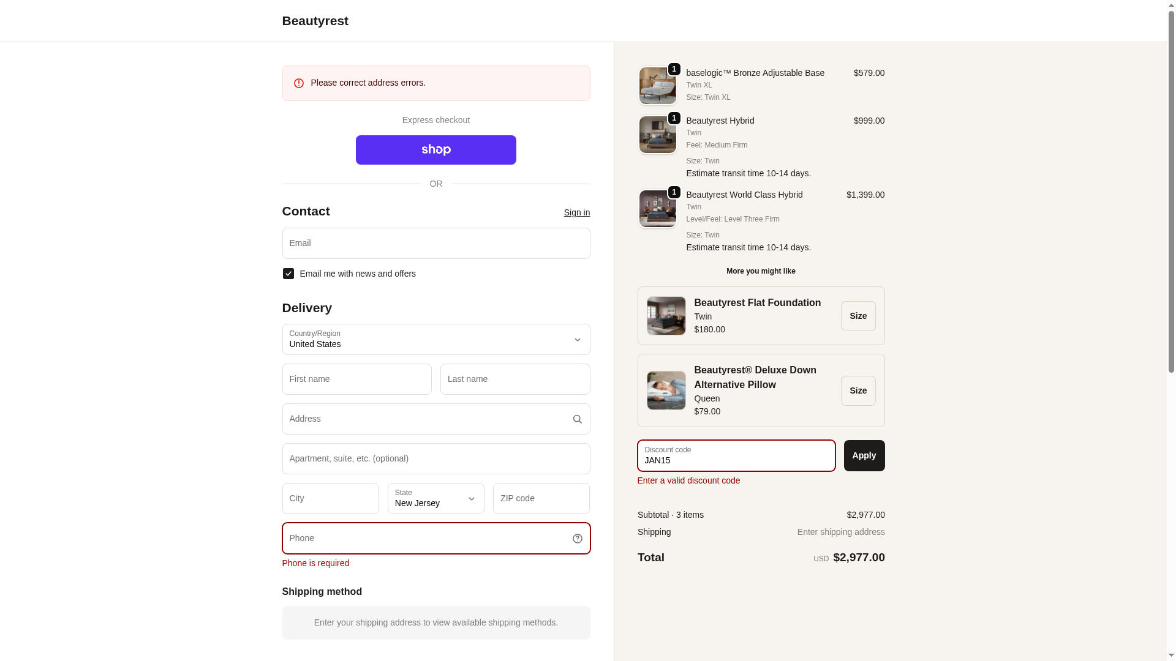Image resolution: width=1176 pixels, height=661 pixels.
Task: Apply the discount code
Action: coord(864,456)
